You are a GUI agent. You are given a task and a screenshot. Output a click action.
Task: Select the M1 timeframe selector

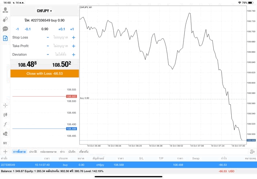5,143
